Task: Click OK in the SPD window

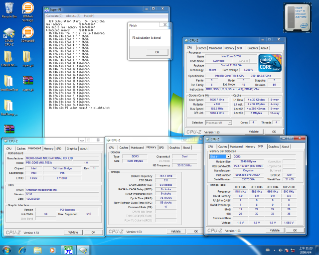Action: click(295, 231)
